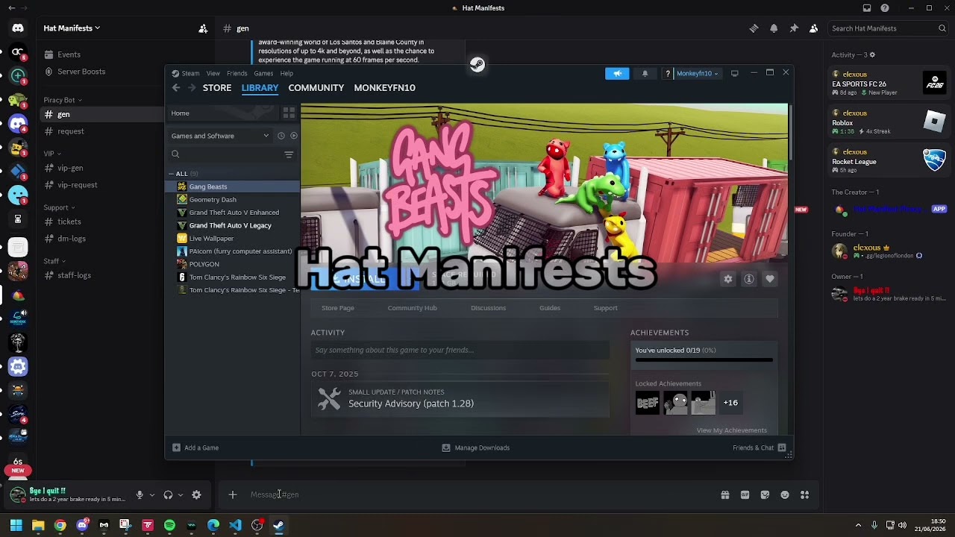Click BEEF locked achievement thumbnail

coord(648,403)
